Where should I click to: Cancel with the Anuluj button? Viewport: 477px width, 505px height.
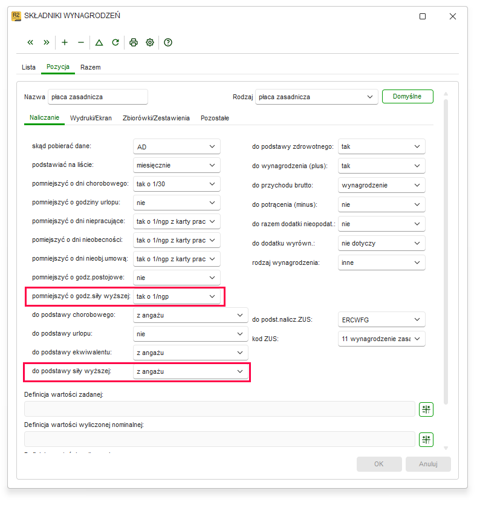click(428, 464)
